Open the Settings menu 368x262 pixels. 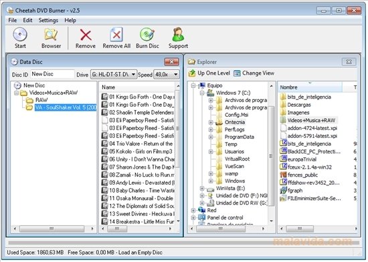pos(48,21)
